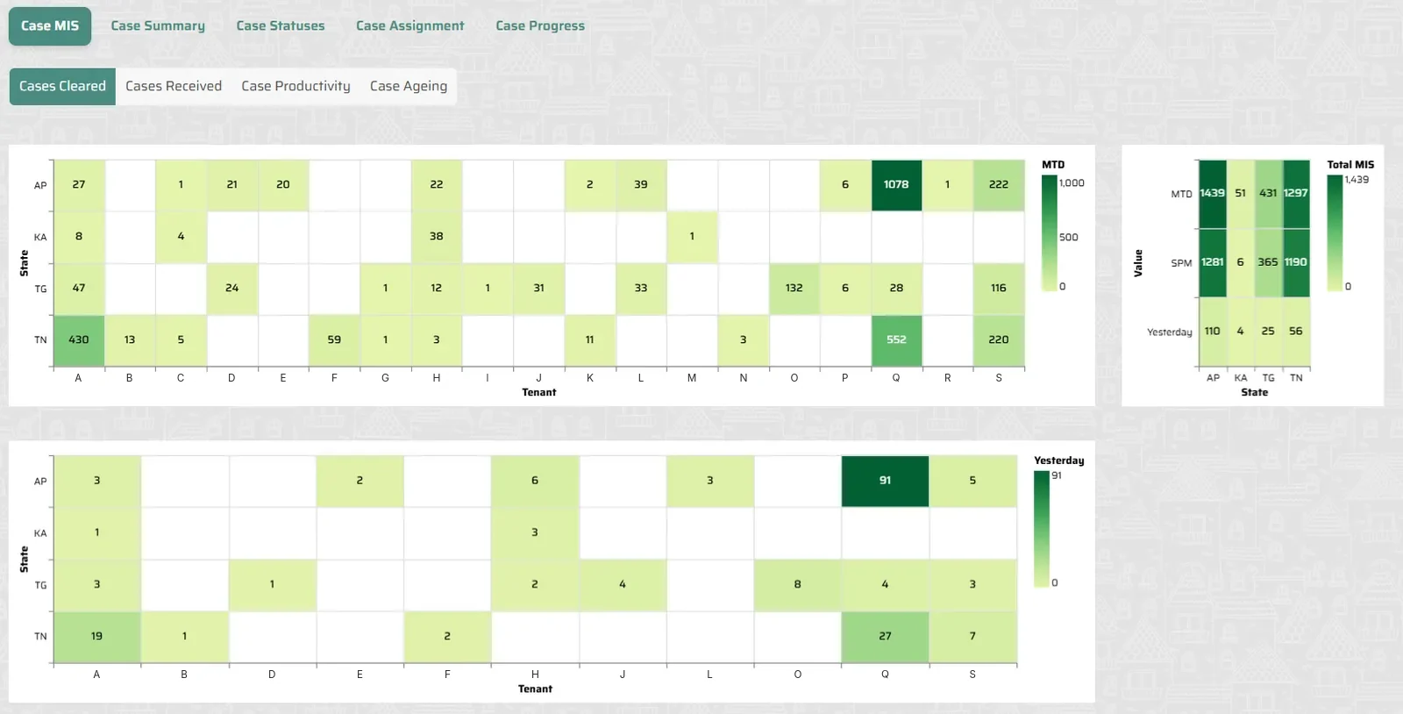Select Cases Cleared sub-tab
This screenshot has height=714, width=1403.
[62, 86]
